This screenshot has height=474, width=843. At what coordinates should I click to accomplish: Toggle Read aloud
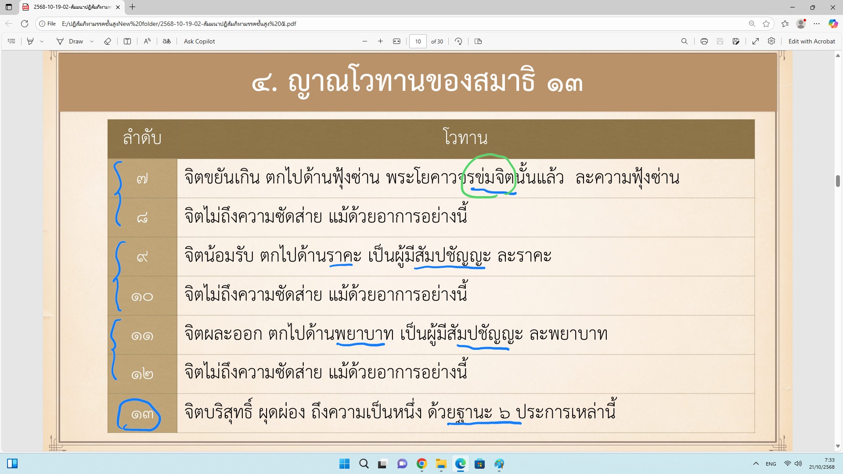[x=147, y=41]
